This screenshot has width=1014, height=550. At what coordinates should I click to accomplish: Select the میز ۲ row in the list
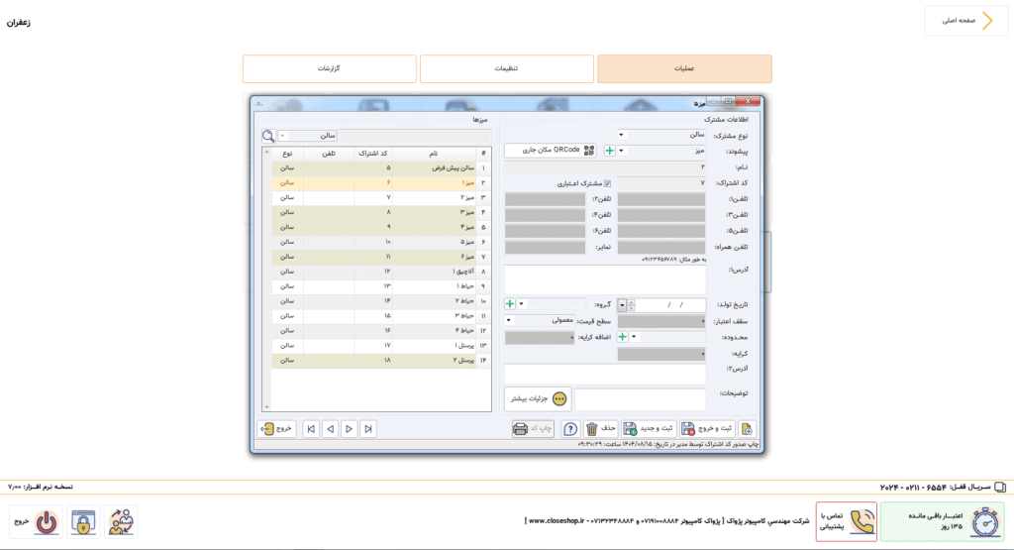pos(381,197)
